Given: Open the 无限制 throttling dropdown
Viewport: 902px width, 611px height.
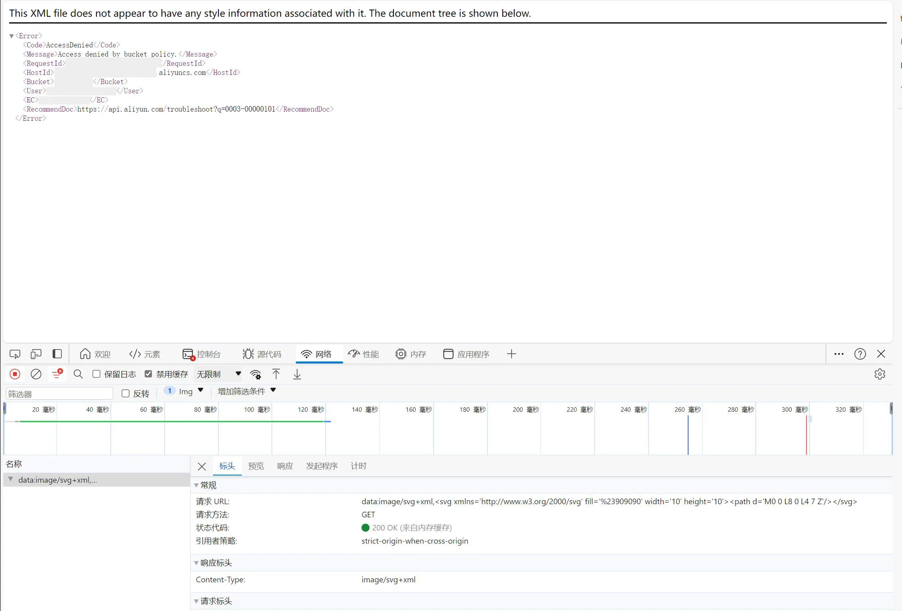Looking at the screenshot, I should [x=219, y=374].
